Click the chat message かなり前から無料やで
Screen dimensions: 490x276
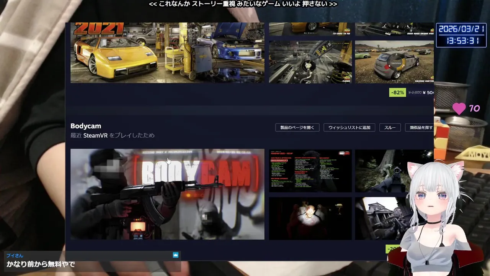(41, 264)
